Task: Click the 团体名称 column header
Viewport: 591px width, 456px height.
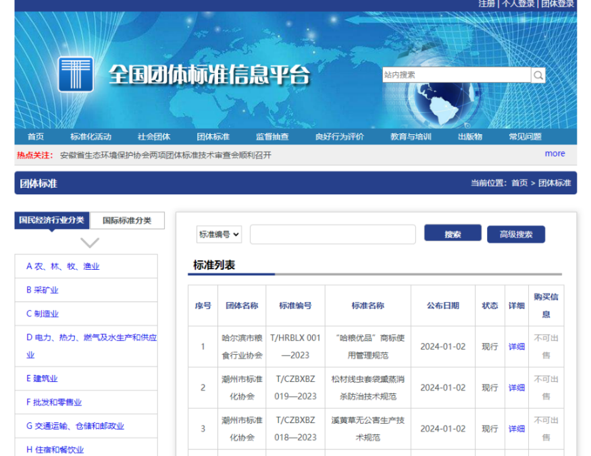Action: tap(242, 306)
